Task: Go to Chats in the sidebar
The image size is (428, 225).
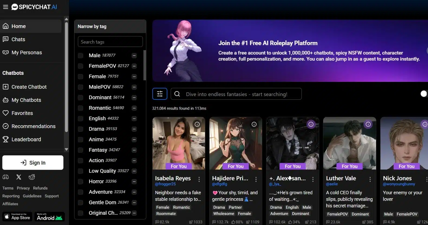Action: pos(18,39)
